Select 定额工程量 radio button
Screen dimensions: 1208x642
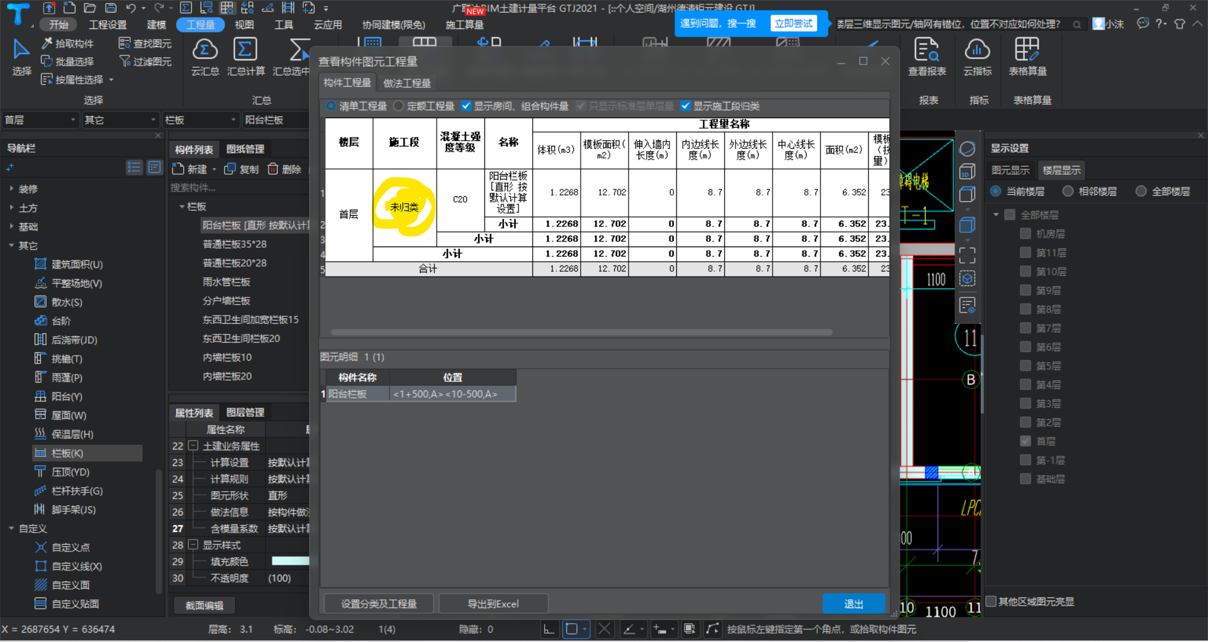click(398, 106)
